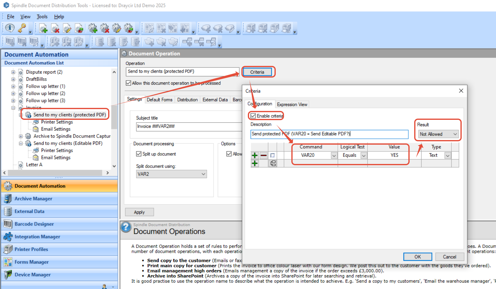
Task: Expand Follow up letter (1) node
Action: coord(13,86)
